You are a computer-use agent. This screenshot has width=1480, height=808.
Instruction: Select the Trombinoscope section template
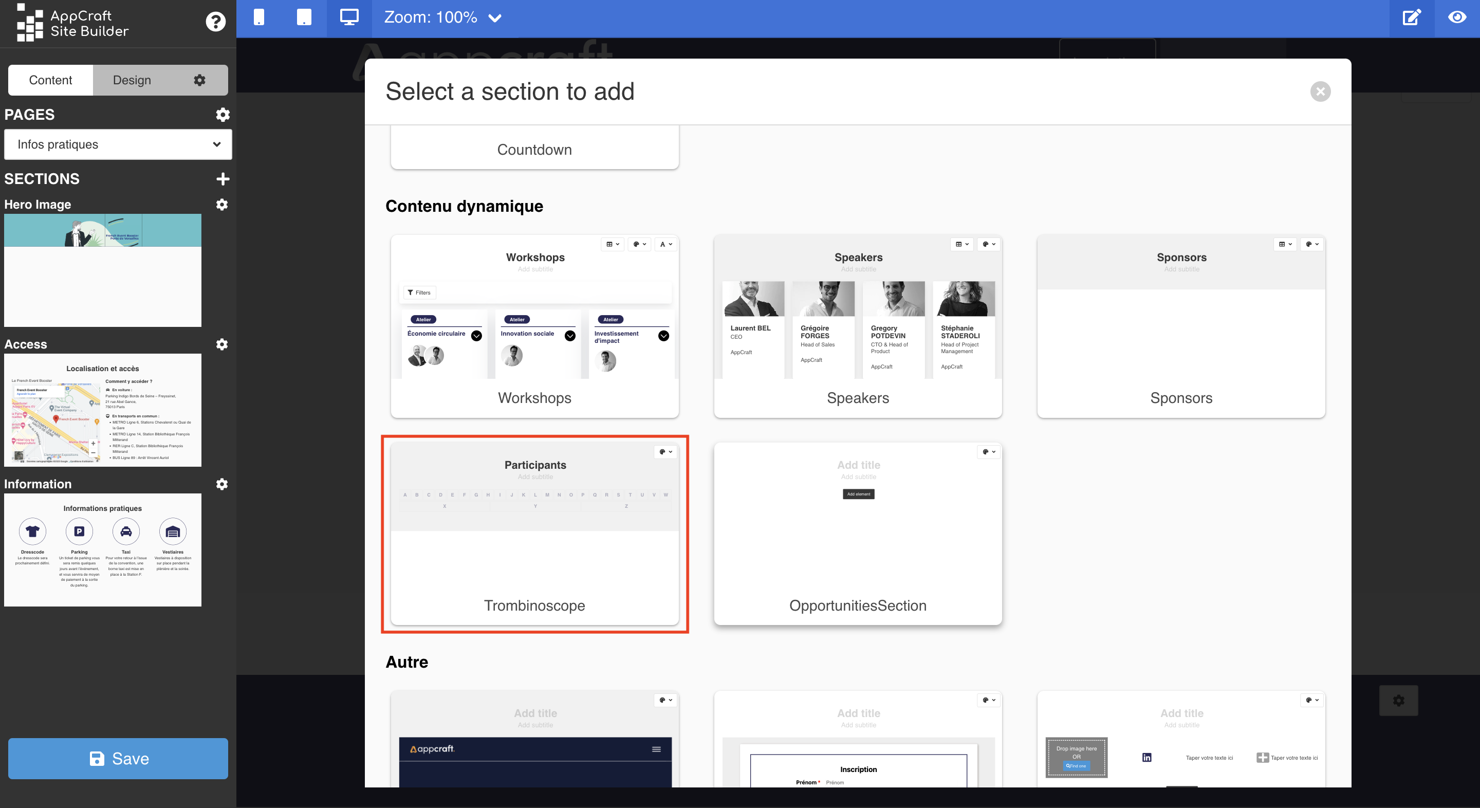[534, 532]
